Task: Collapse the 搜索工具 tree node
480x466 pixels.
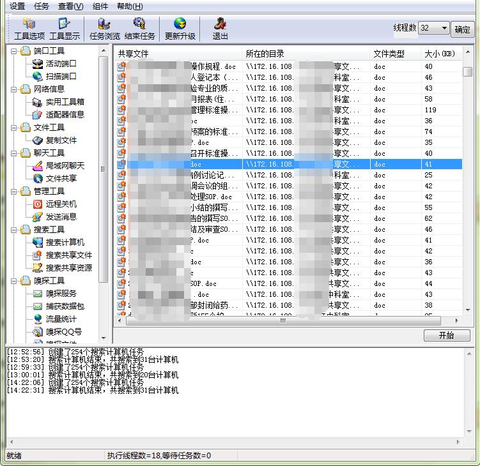Action: (14, 230)
